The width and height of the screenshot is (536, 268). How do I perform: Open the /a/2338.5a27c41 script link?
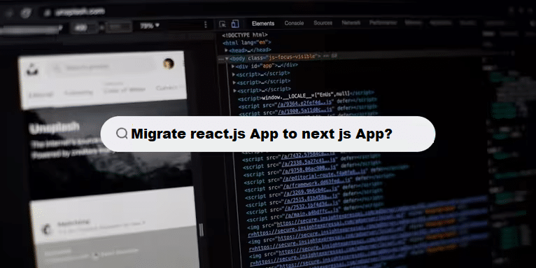coord(309,162)
